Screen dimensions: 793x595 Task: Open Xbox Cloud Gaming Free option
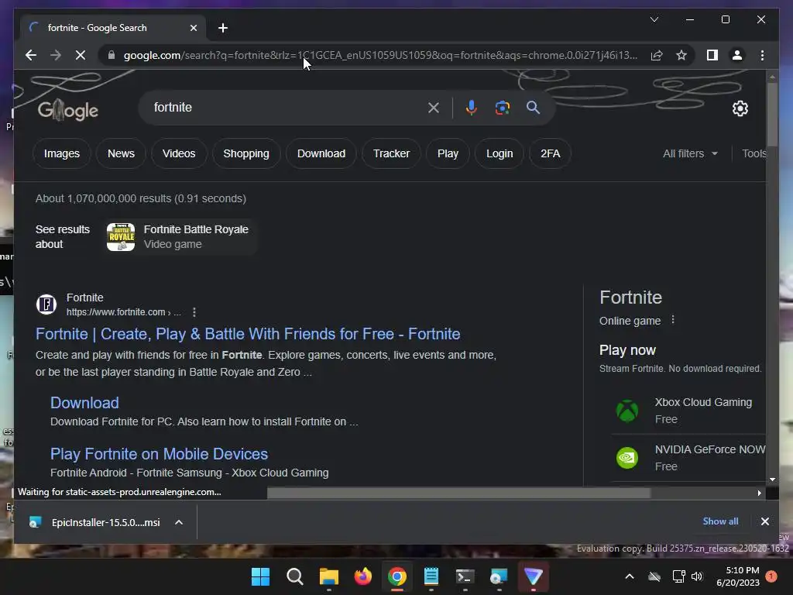tap(688, 411)
